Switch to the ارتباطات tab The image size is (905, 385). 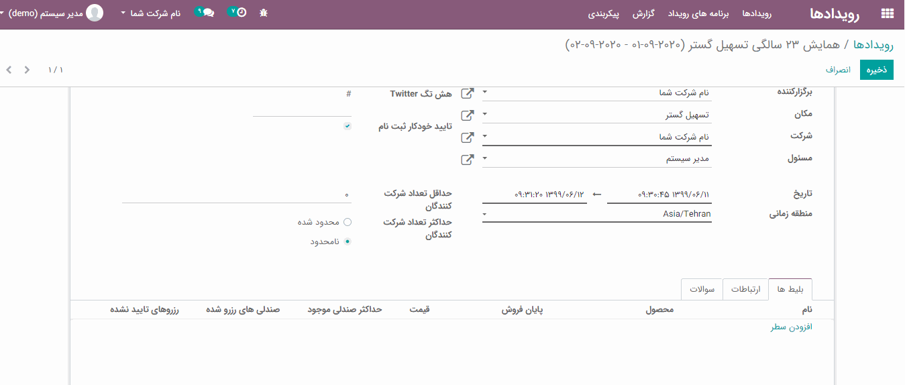coord(745,290)
